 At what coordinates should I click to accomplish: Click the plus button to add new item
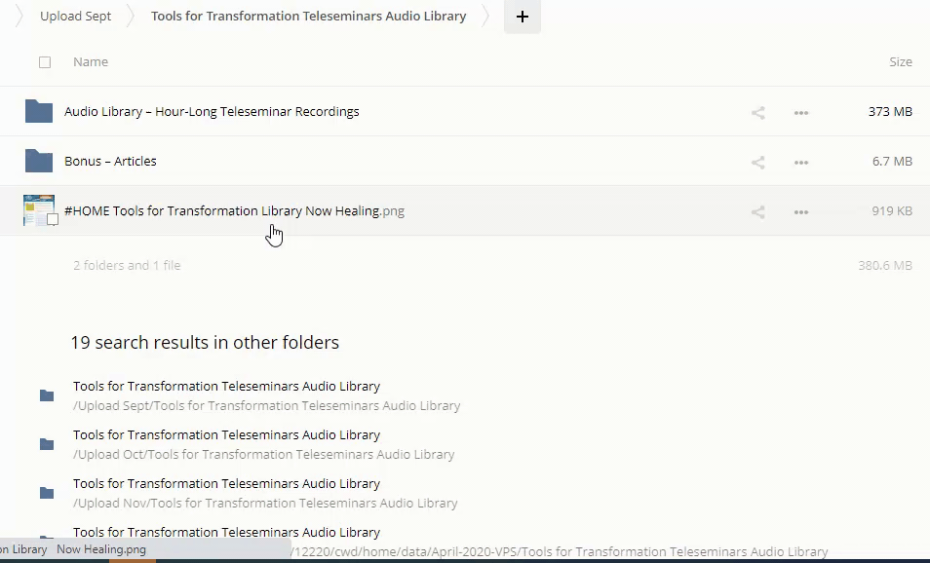pyautogui.click(x=522, y=17)
